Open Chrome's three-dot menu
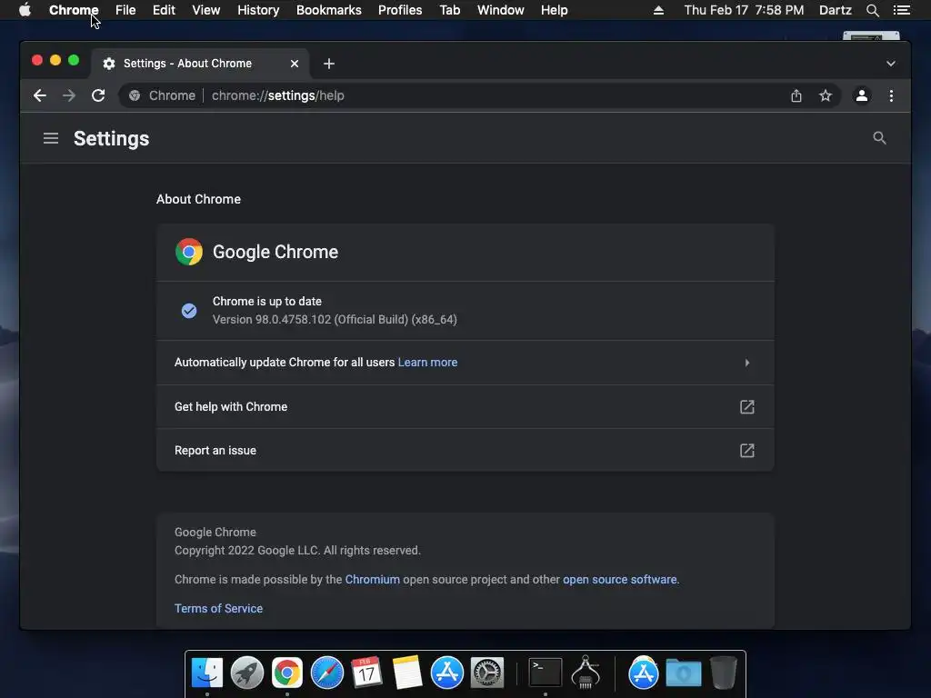The width and height of the screenshot is (931, 698). (891, 95)
